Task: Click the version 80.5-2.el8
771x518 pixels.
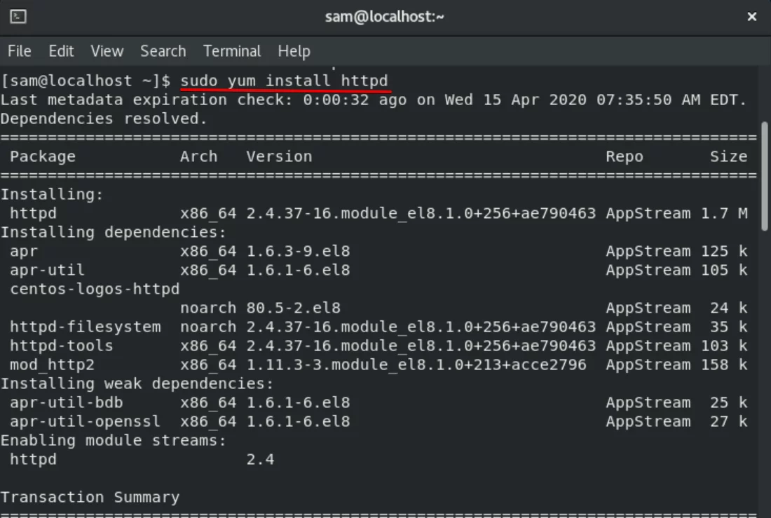Action: point(294,308)
